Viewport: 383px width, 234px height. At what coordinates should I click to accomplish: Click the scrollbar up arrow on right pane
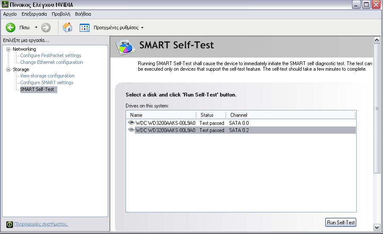pos(377,40)
